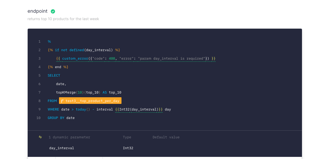Click the branch icon in the orange data source tag
The image size is (319, 159).
(62, 101)
